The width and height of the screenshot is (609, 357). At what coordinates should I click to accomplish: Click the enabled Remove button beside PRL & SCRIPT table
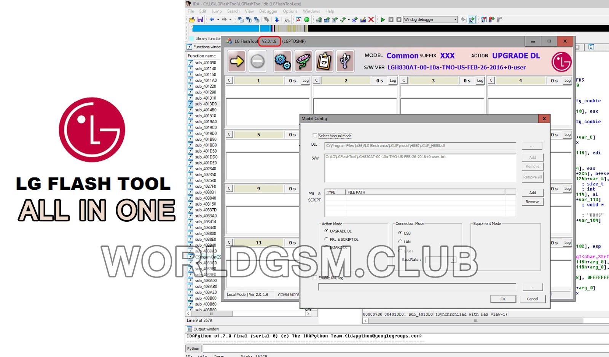[x=532, y=202]
